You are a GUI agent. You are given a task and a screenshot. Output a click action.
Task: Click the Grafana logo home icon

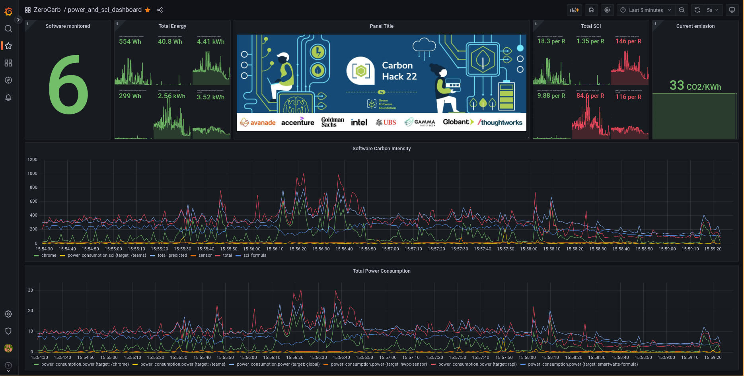click(x=8, y=12)
